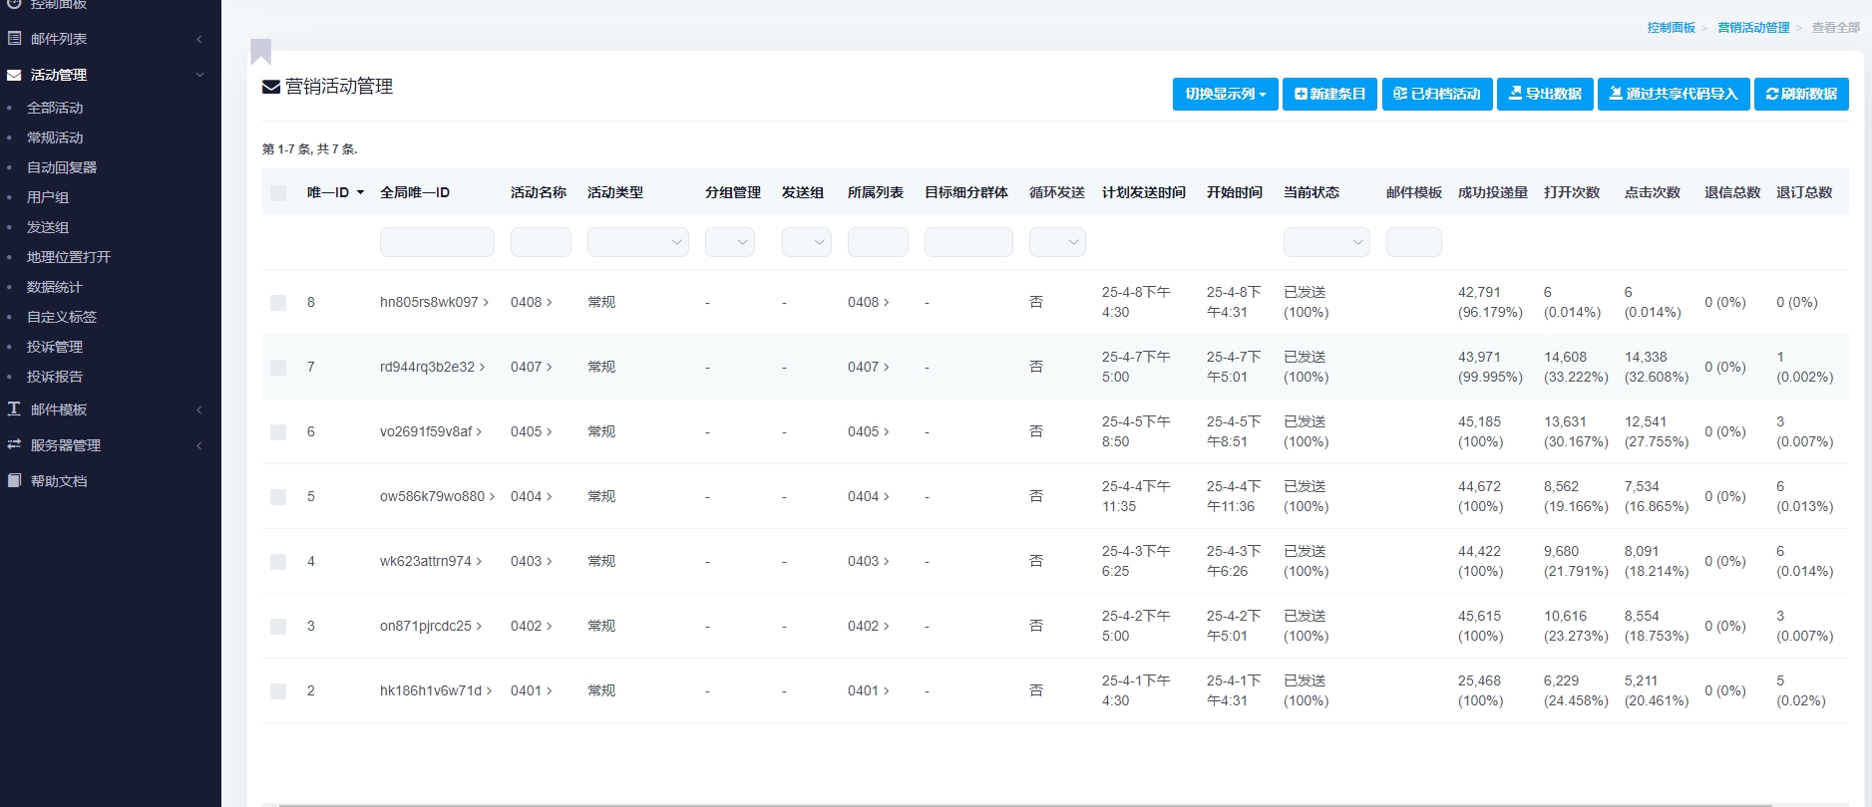Sort by the 活动名称 column header
The height and width of the screenshot is (807, 1872).
click(x=539, y=193)
